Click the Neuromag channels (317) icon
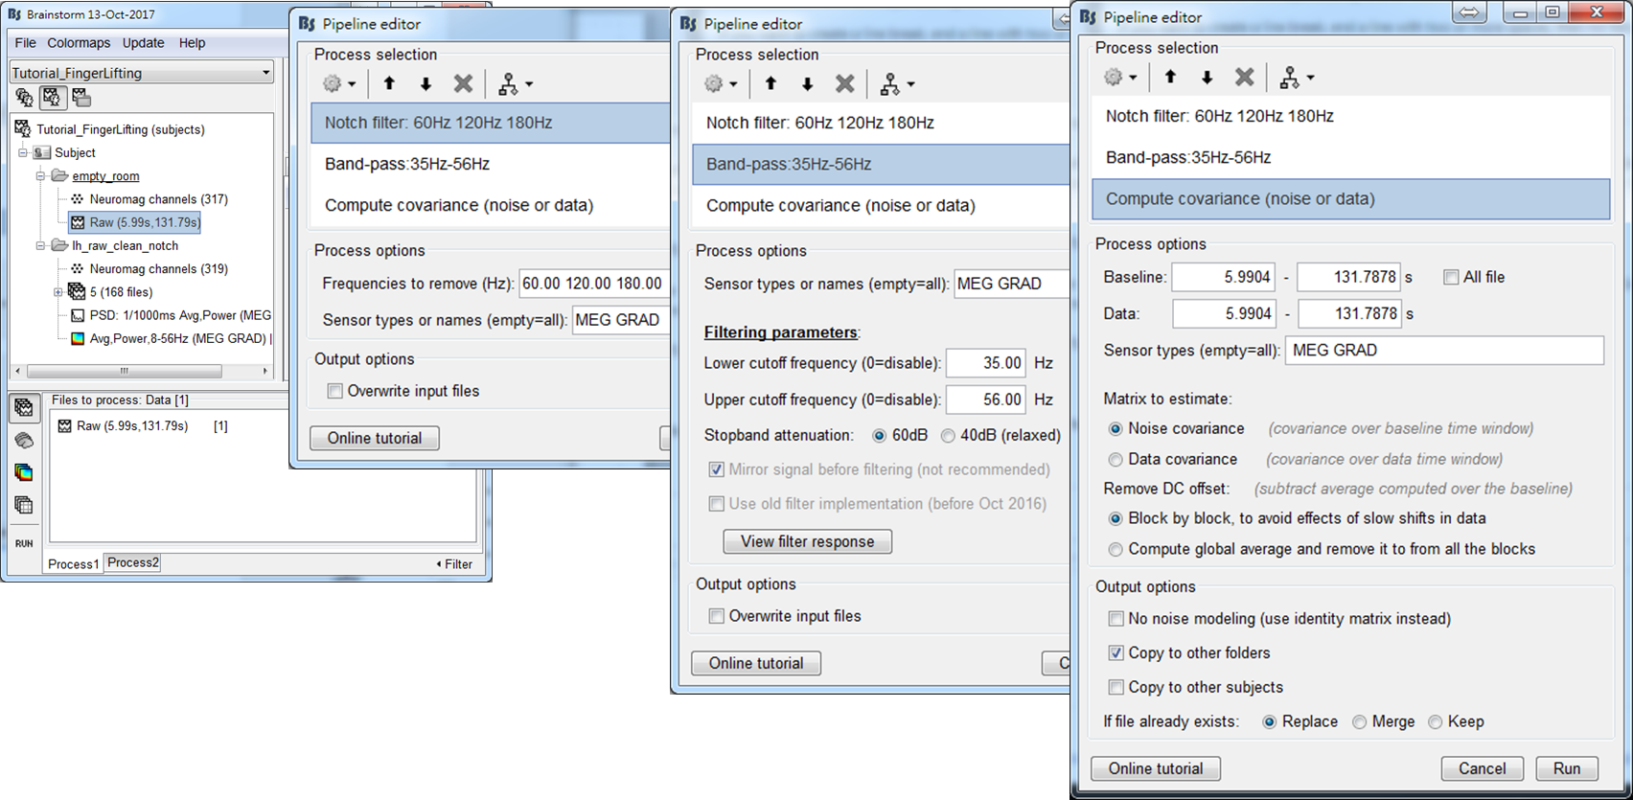 78,199
